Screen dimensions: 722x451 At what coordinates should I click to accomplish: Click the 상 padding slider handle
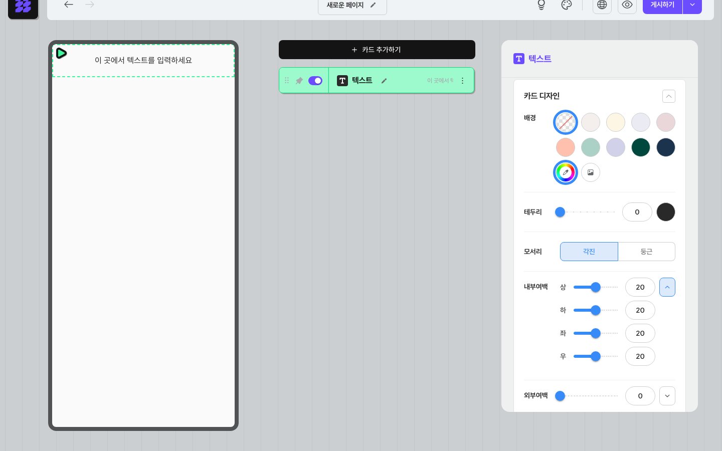[x=596, y=287]
